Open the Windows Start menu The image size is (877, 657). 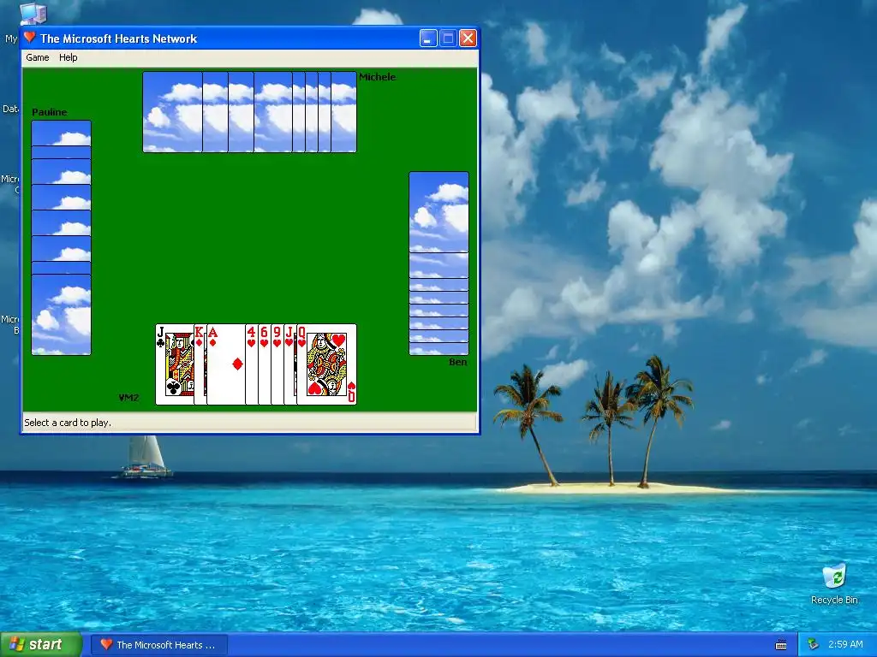(x=41, y=644)
